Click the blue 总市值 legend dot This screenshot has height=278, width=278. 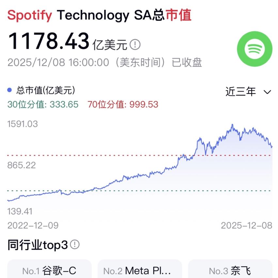coord(9,90)
